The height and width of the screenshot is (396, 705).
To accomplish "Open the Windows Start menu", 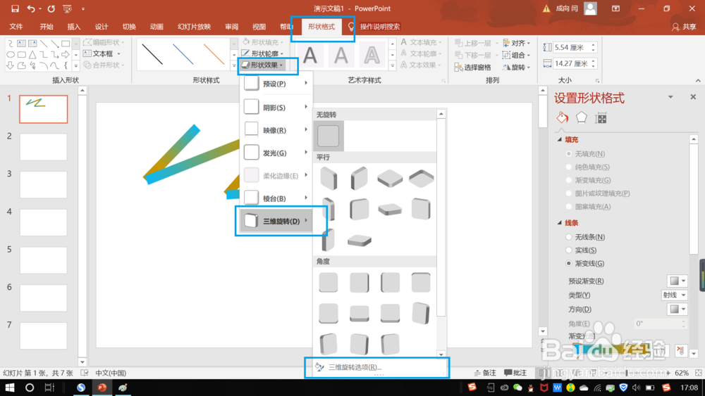I will [x=9, y=387].
